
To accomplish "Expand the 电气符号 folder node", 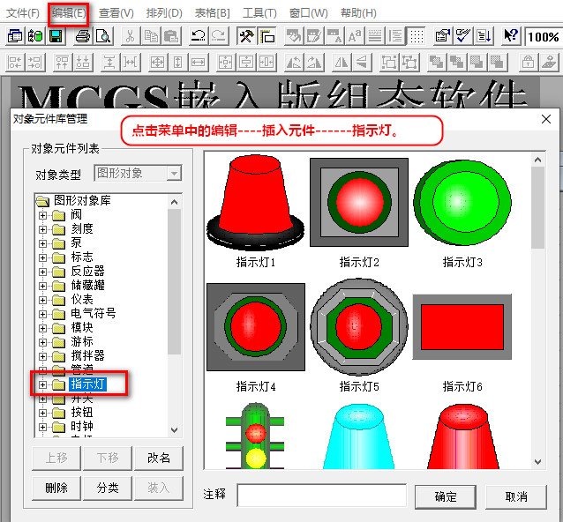I will pyautogui.click(x=42, y=314).
